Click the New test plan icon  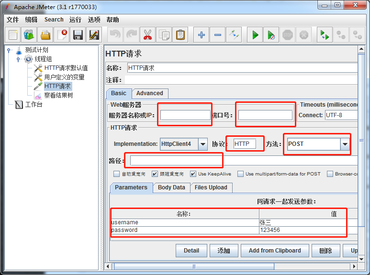pos(13,35)
